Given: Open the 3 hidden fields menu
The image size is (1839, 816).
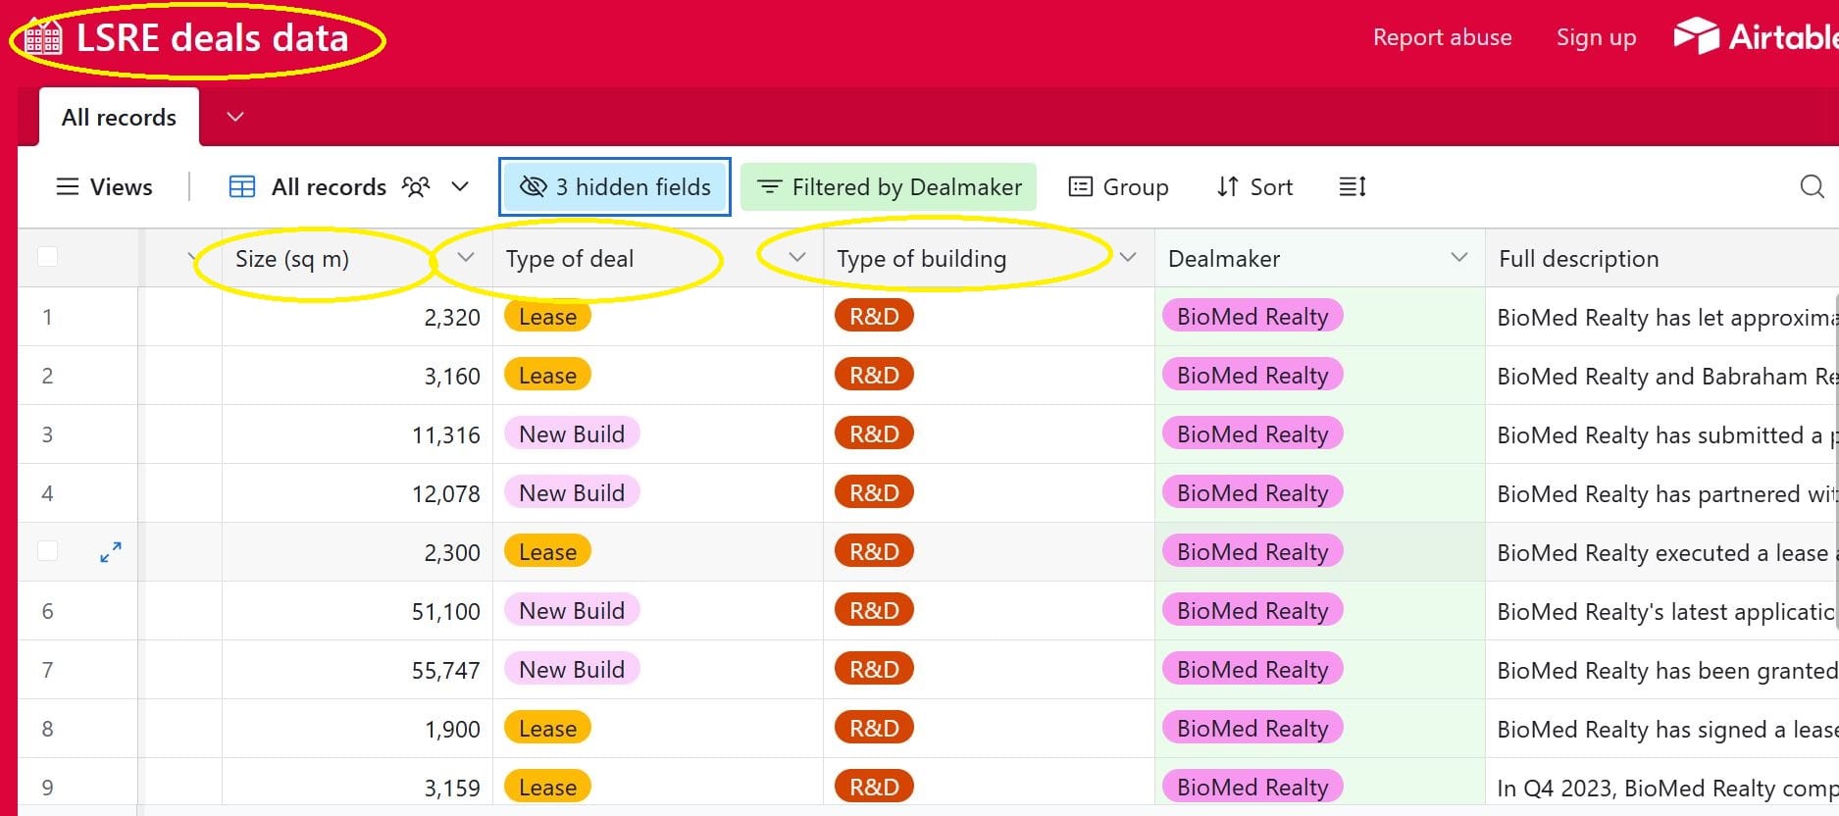Looking at the screenshot, I should [x=615, y=186].
